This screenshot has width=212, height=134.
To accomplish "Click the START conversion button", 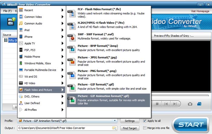I will click(x=190, y=125).
